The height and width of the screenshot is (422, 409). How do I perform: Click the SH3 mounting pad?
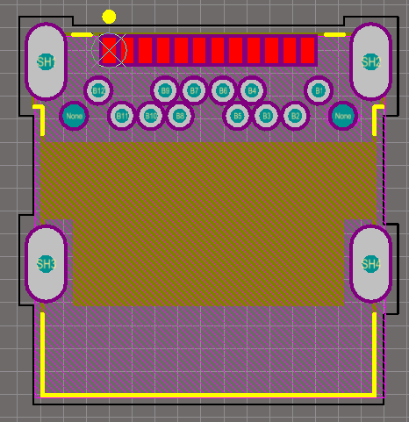[x=46, y=264]
